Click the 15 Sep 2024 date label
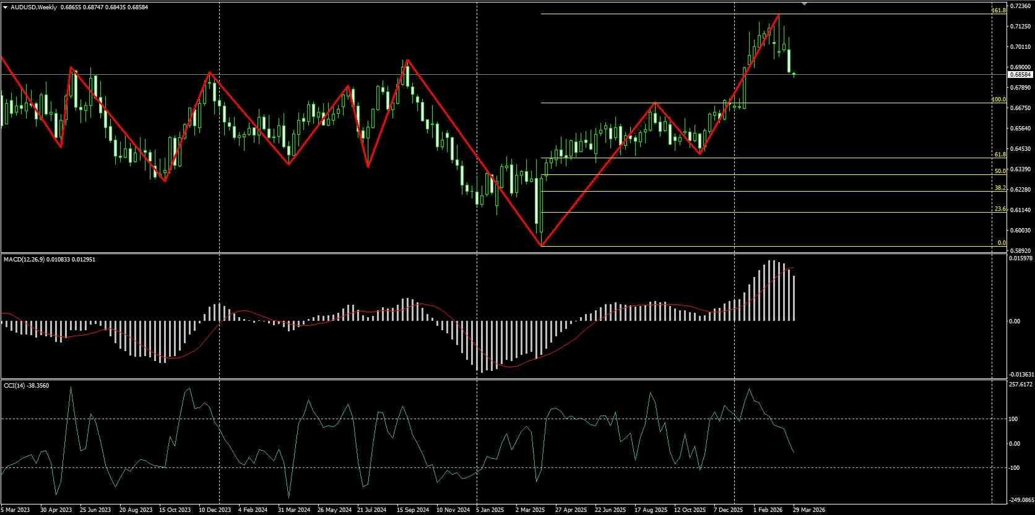1035x515 pixels. click(x=413, y=510)
